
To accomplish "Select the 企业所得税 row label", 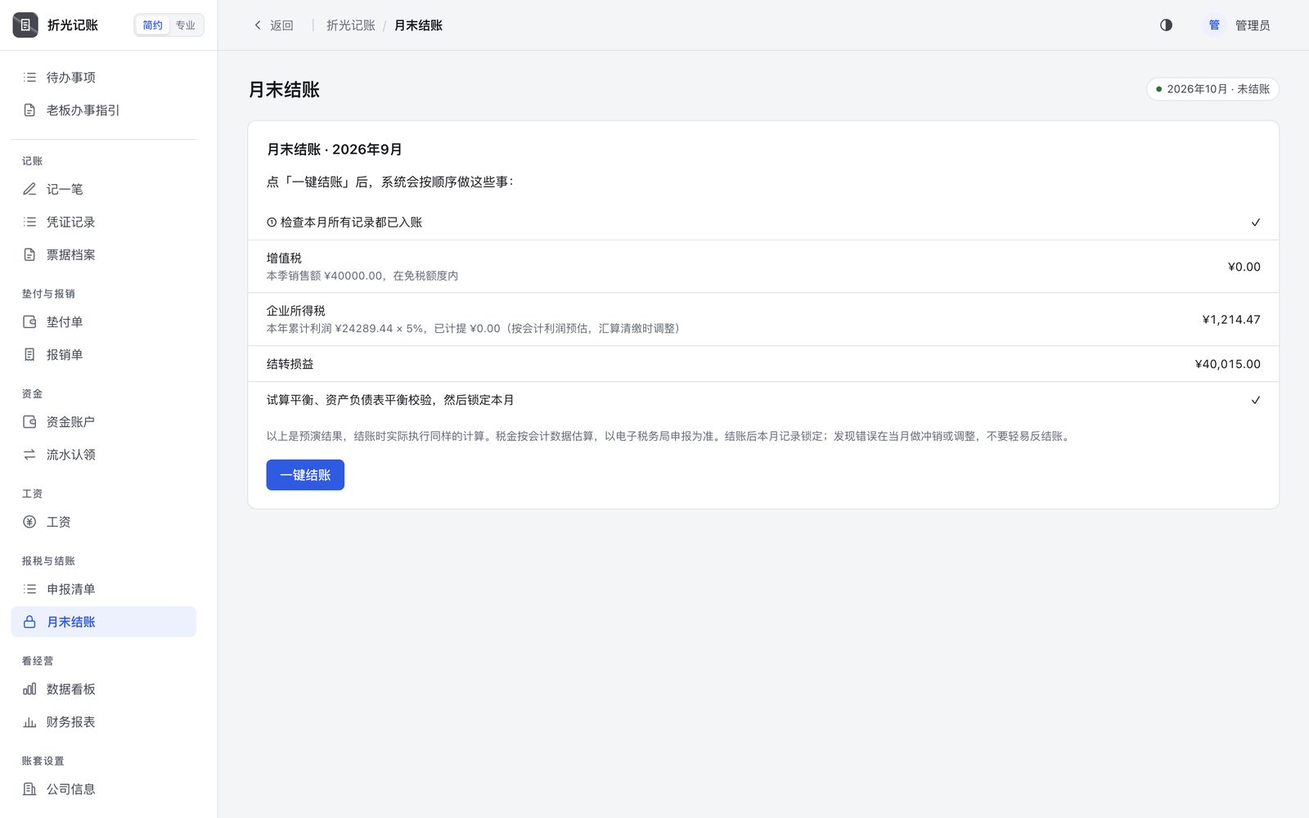I will point(295,311).
